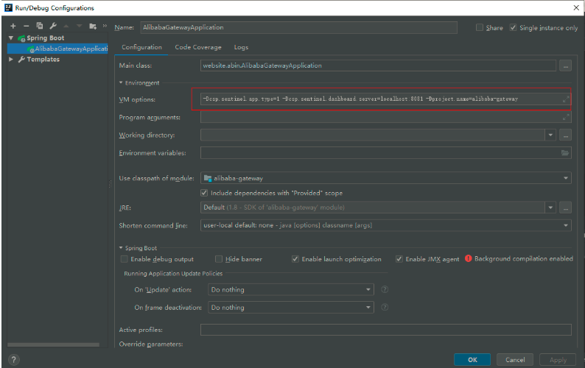This screenshot has width=585, height=368.
Task: Click the 'Background compilation enabled' text
Action: point(523,259)
